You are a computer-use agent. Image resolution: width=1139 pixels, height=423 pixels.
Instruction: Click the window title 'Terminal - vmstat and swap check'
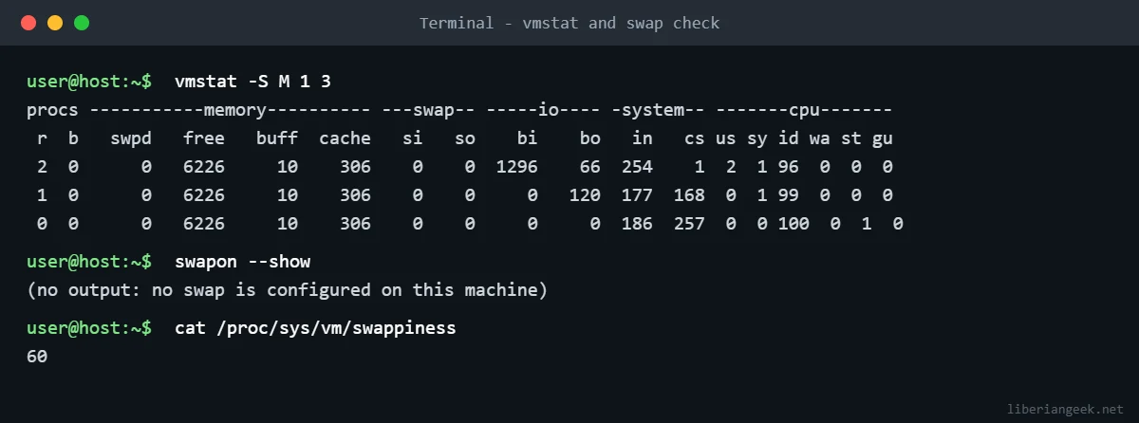click(569, 23)
